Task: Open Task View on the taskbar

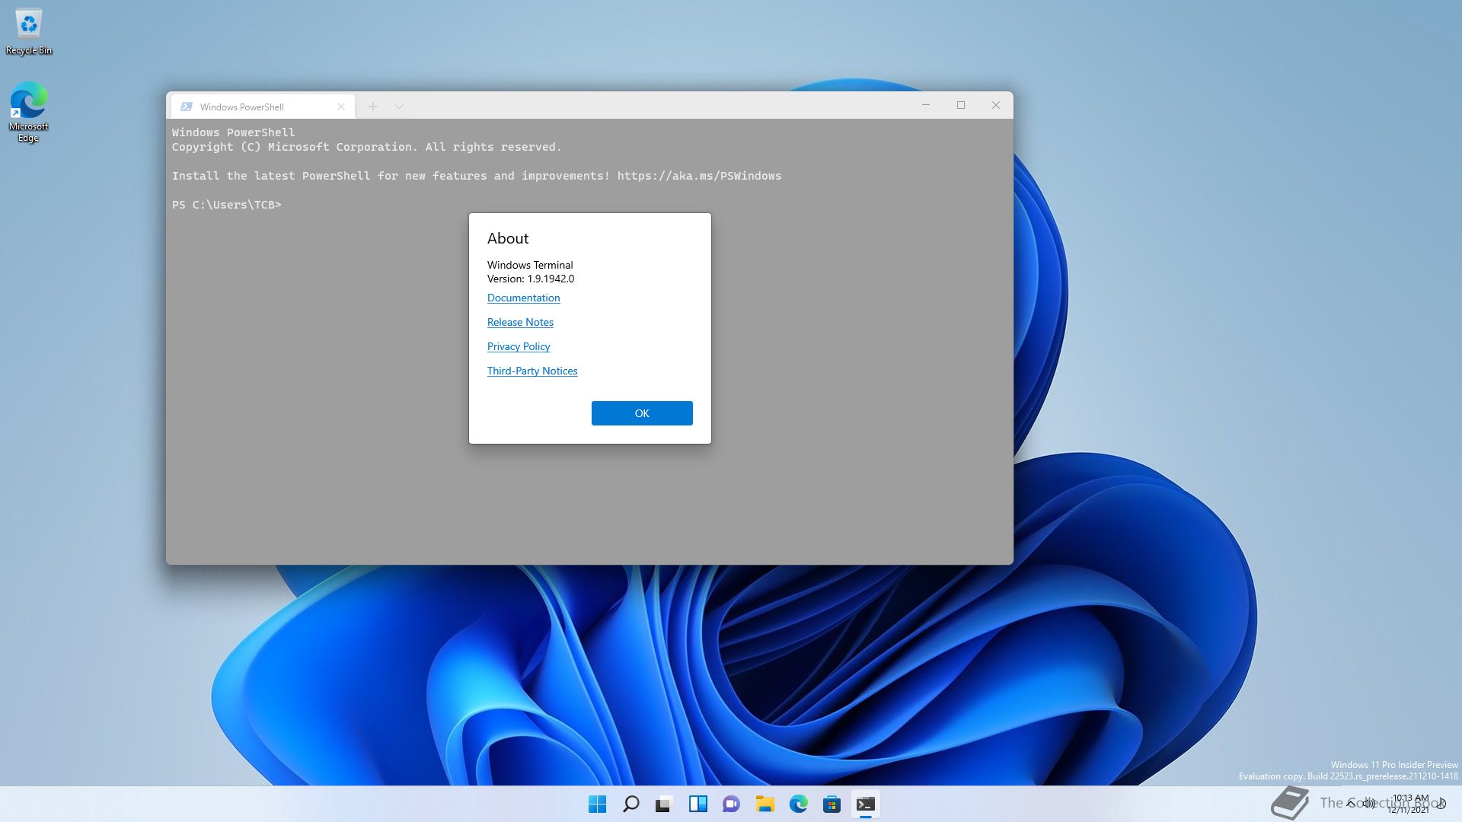Action: [665, 804]
